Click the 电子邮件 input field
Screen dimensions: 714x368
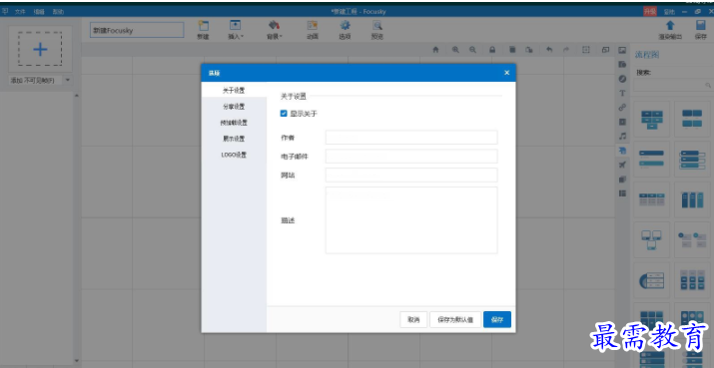[x=411, y=156]
